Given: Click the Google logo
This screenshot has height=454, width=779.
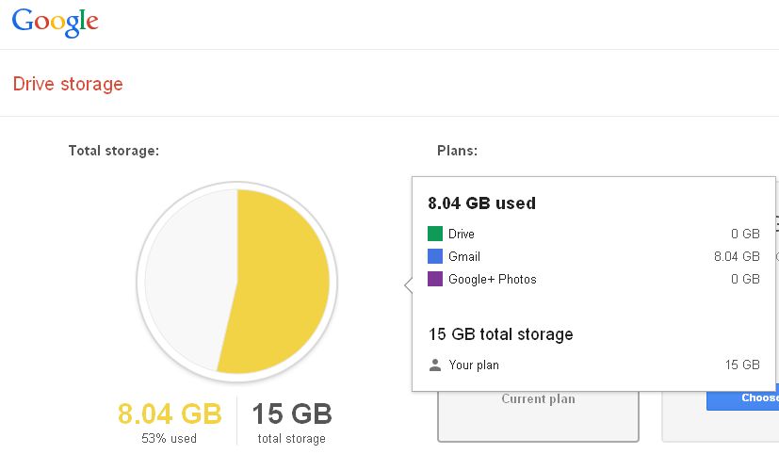Looking at the screenshot, I should (x=55, y=24).
